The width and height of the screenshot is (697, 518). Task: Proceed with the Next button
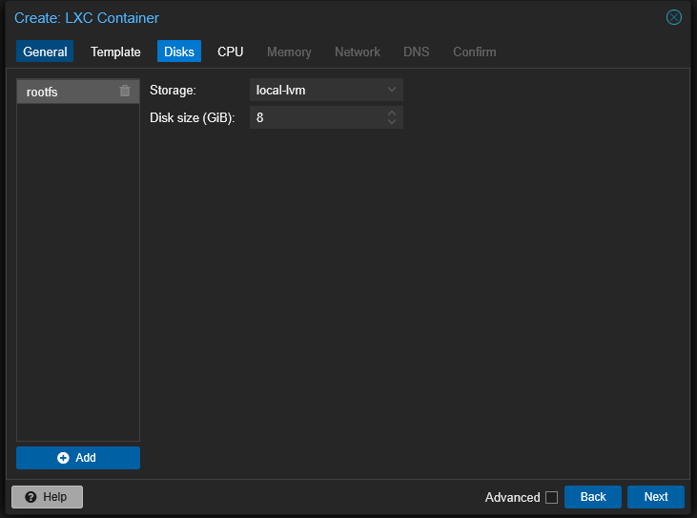(x=656, y=497)
